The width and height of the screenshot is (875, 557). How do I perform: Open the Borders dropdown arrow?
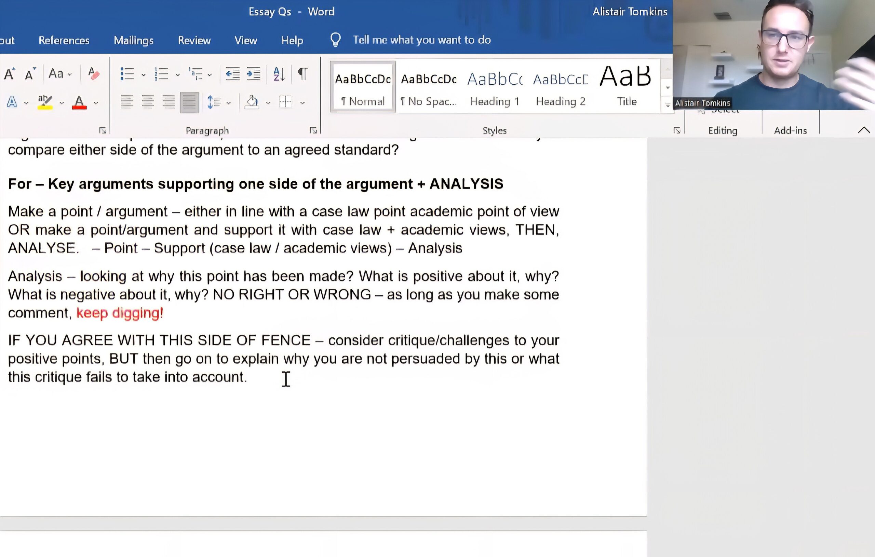click(302, 103)
